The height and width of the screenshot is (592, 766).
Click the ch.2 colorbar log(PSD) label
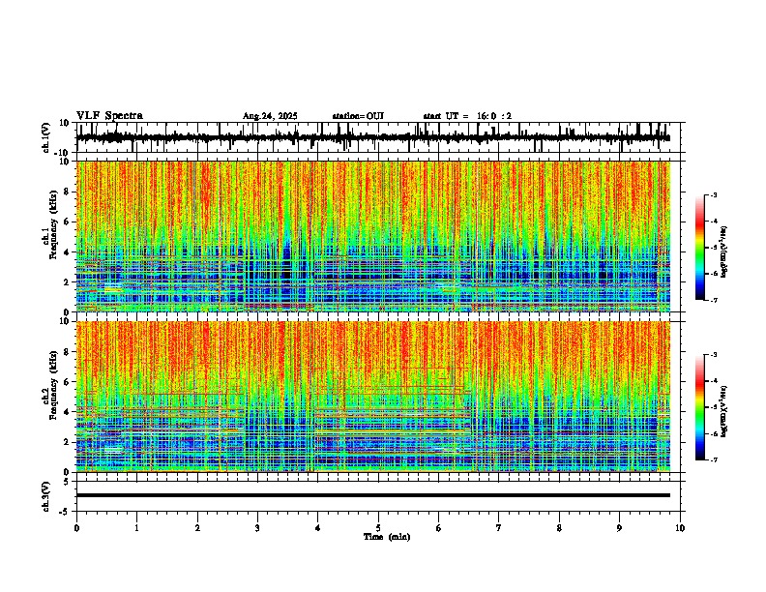(723, 412)
